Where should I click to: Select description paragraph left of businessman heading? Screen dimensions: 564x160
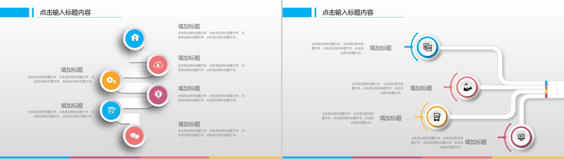coord(377,88)
